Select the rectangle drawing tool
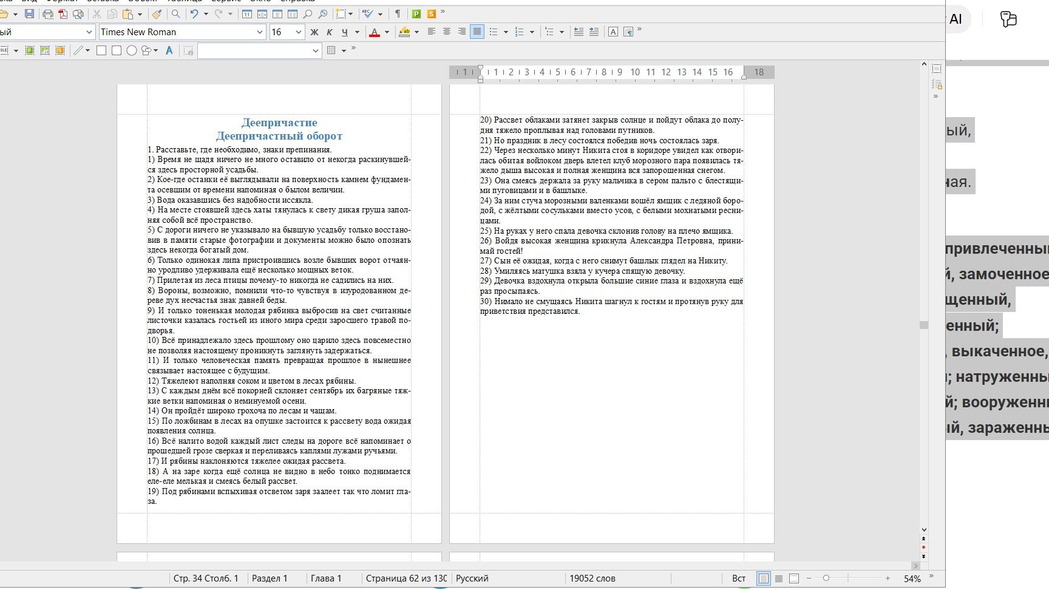This screenshot has width=1049, height=590. coord(101,50)
